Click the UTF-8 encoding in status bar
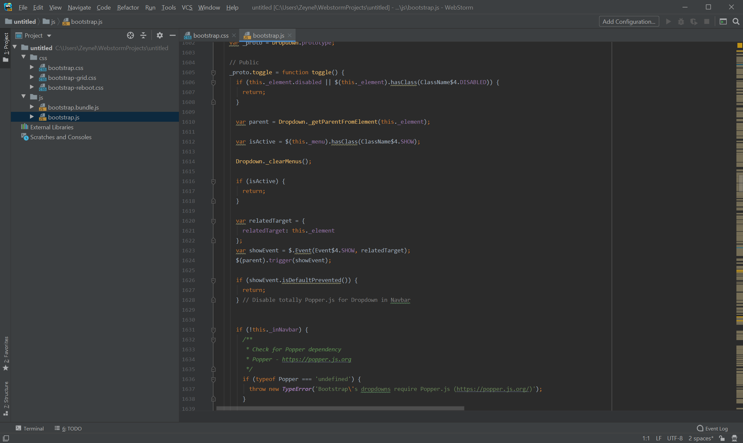Image resolution: width=743 pixels, height=443 pixels. pos(675,438)
